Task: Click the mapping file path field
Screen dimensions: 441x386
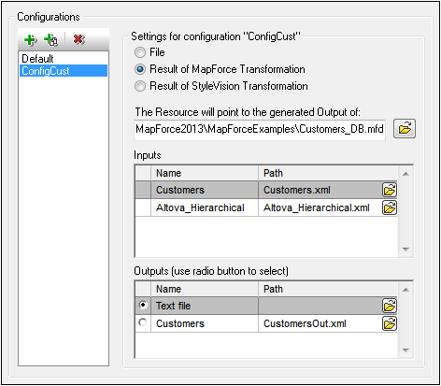Action: coord(260,129)
